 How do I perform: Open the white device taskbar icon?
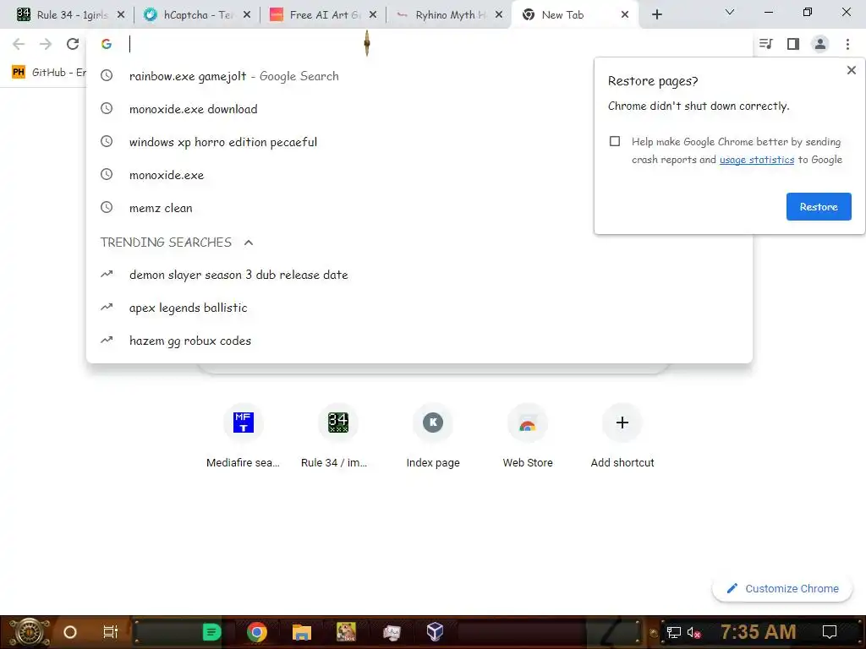pyautogui.click(x=391, y=632)
